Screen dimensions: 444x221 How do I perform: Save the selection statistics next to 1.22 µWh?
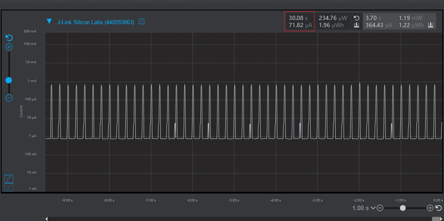(x=430, y=25)
